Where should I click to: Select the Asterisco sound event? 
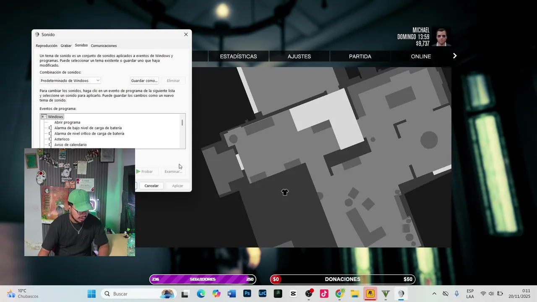coord(62,139)
